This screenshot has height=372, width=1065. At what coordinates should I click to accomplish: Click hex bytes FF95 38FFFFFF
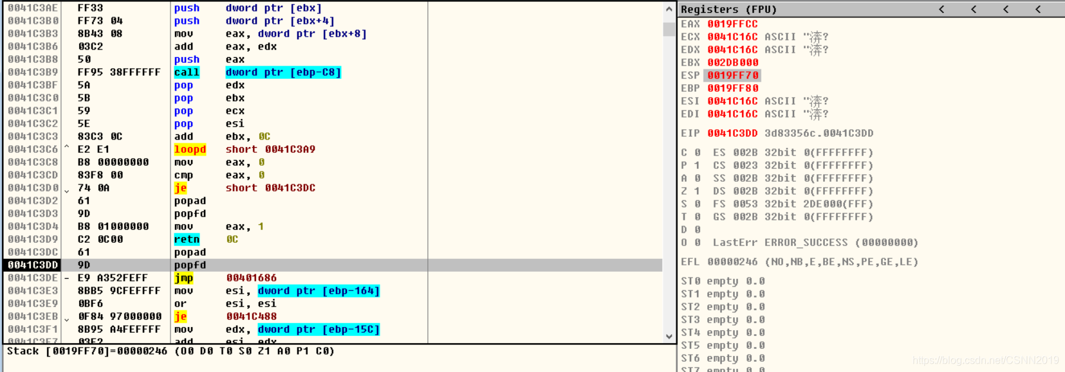119,72
